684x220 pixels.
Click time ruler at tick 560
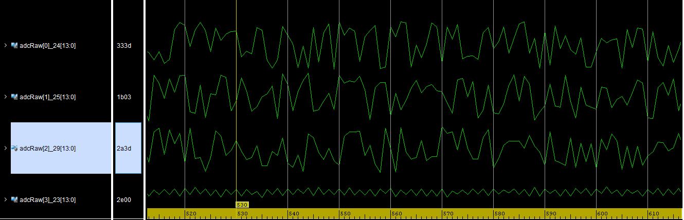coord(397,213)
